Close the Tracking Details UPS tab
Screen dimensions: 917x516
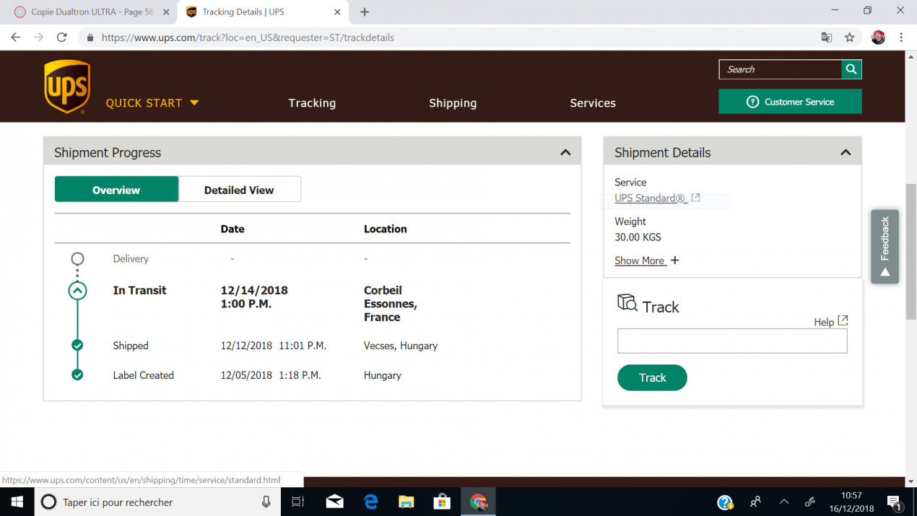point(338,12)
